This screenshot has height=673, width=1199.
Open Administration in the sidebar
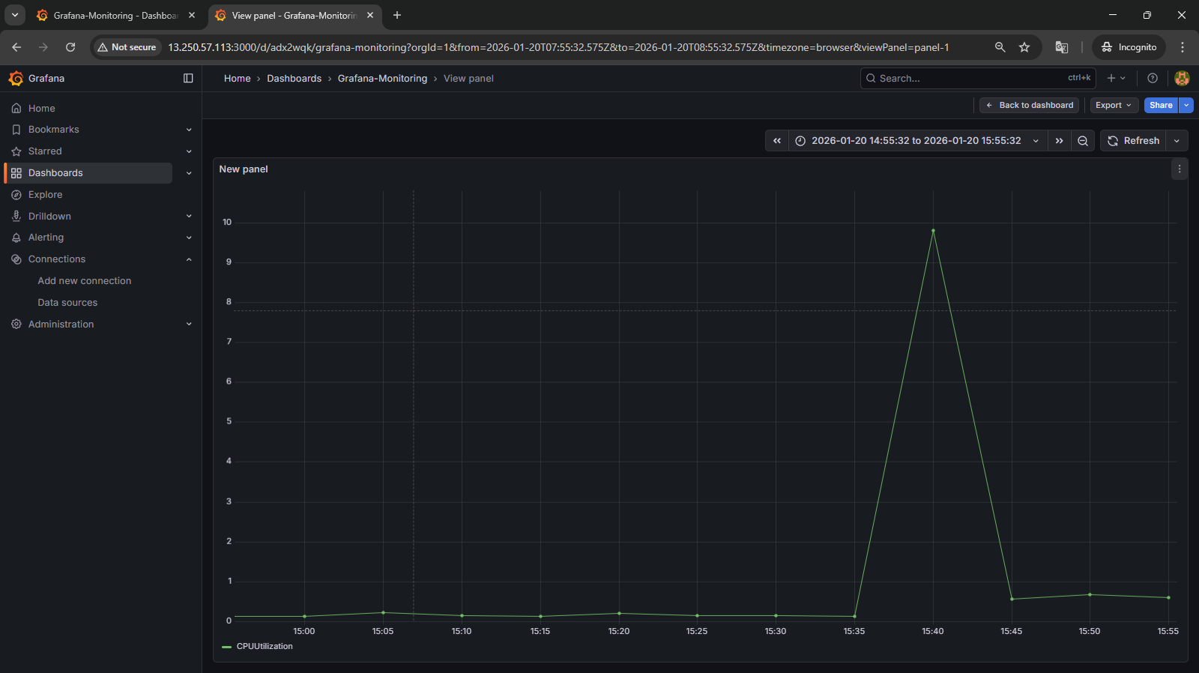point(61,325)
